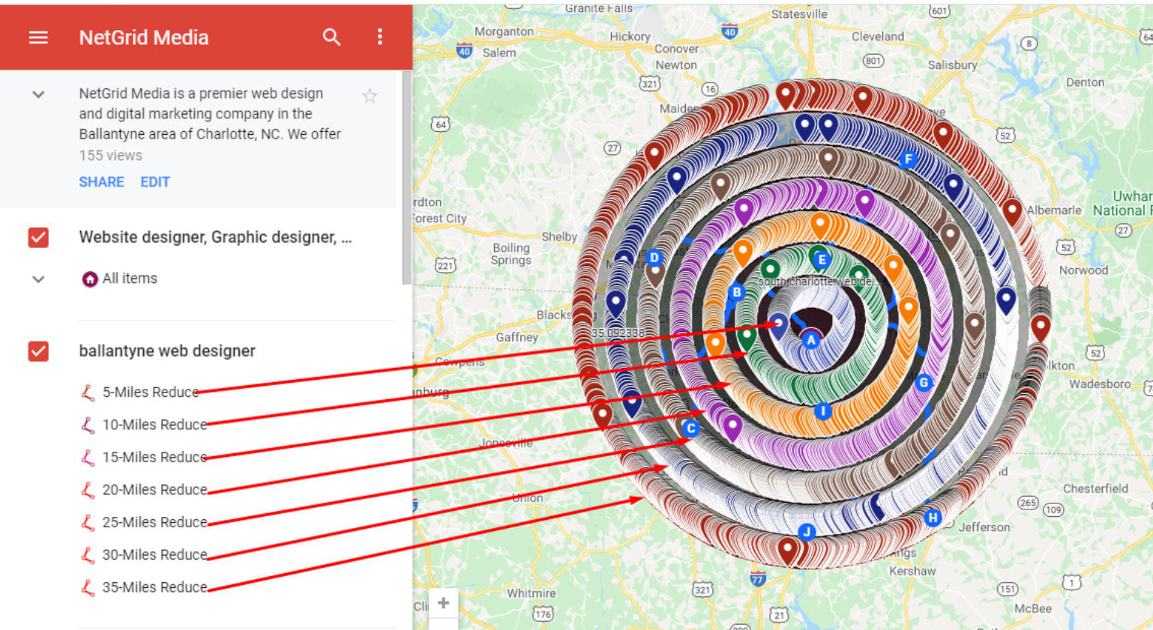
Task: Open the three-dot more options menu
Action: click(380, 37)
